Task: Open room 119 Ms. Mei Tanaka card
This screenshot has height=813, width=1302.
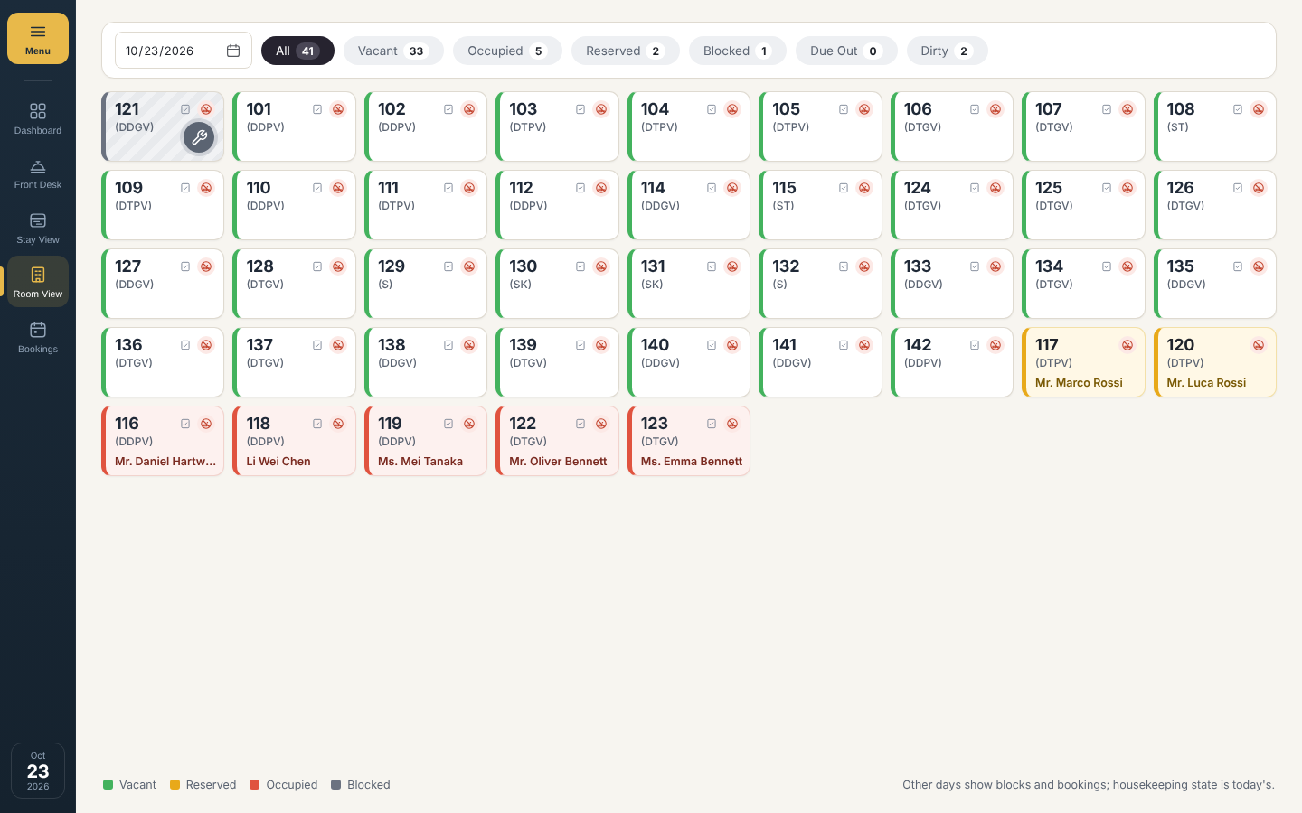Action: click(x=426, y=441)
